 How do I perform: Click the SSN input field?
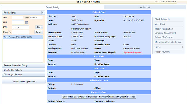(20, 27)
